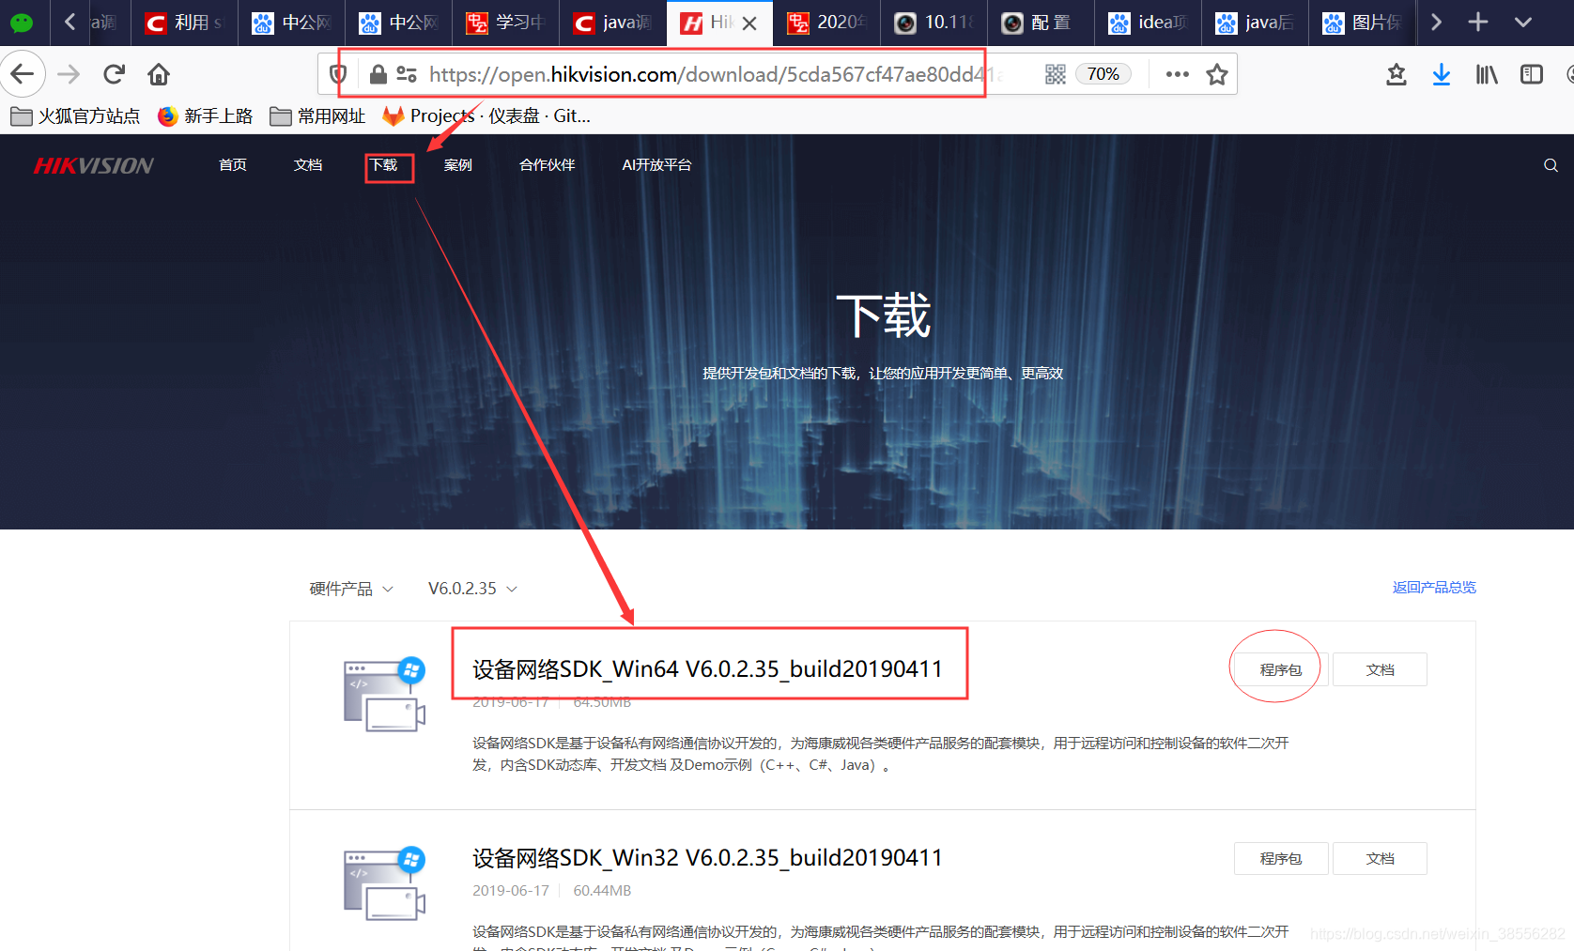Viewport: 1574px width, 951px height.
Task: Download 程序包 for Win64 SDK
Action: pyautogui.click(x=1281, y=669)
